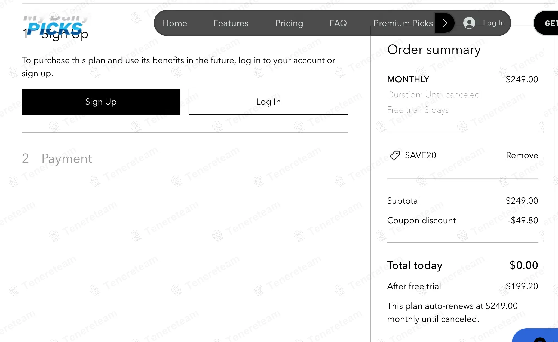This screenshot has width=558, height=342.
Task: Click the auto-renews at $249.00 notice
Action: coord(452,312)
